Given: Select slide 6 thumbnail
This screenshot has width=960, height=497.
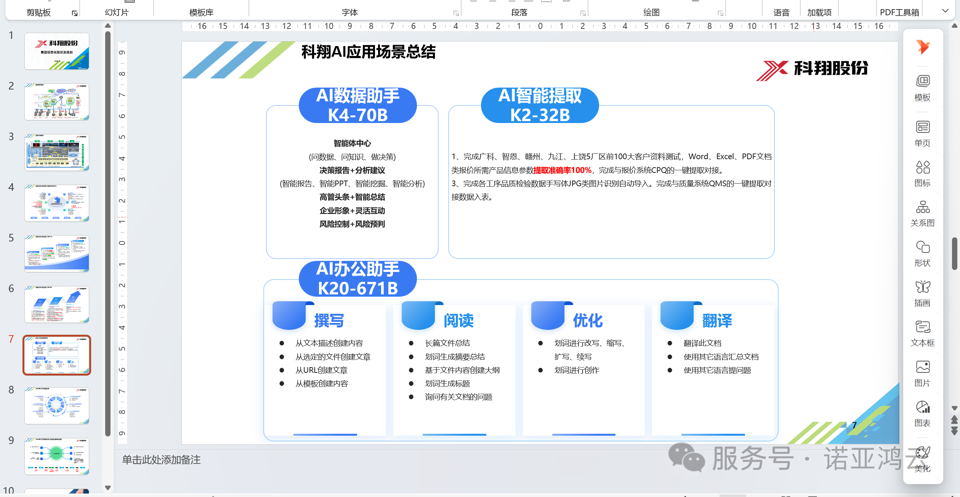Looking at the screenshot, I should 57,304.
